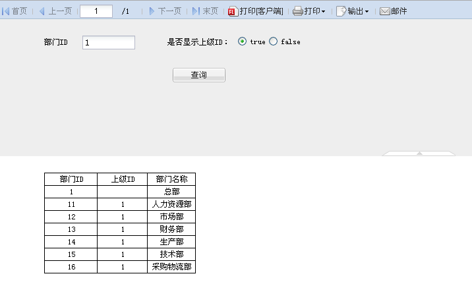Click table header 部门ID

[x=71, y=179]
